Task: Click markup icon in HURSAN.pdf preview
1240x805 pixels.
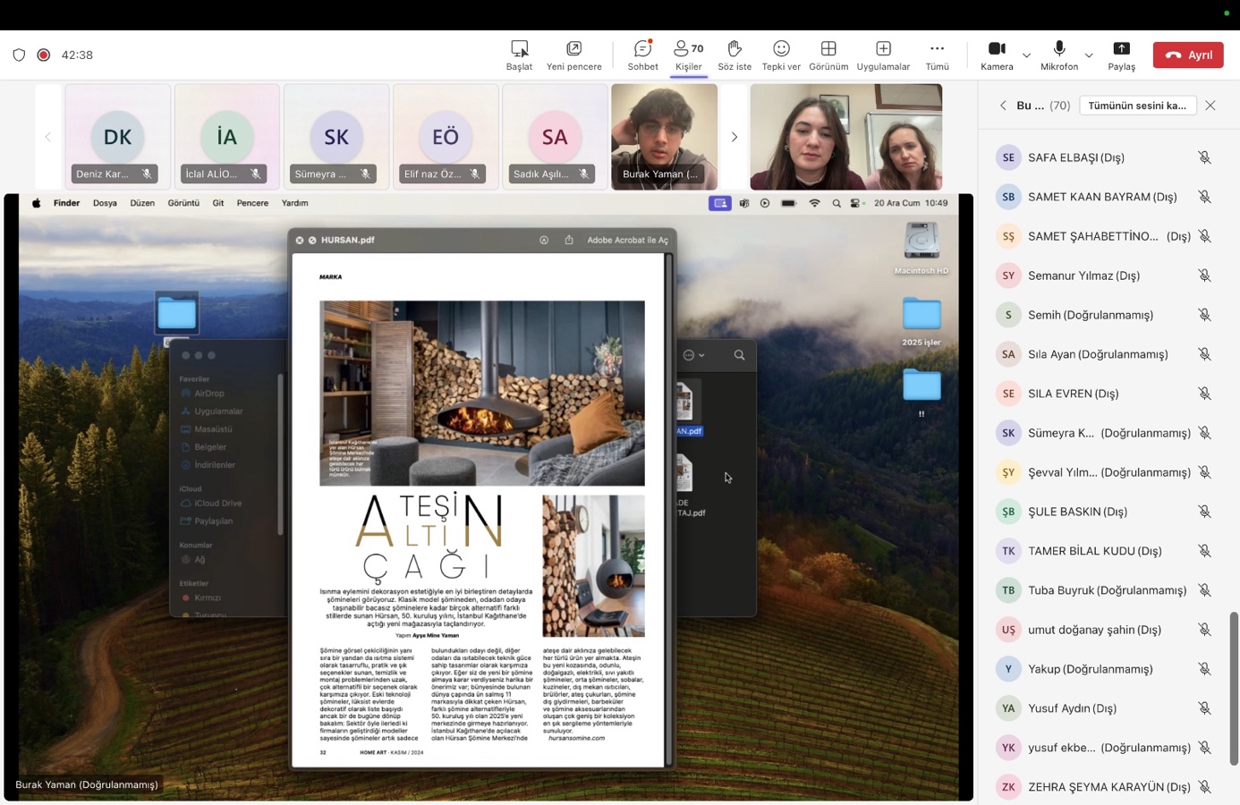Action: pyautogui.click(x=543, y=240)
